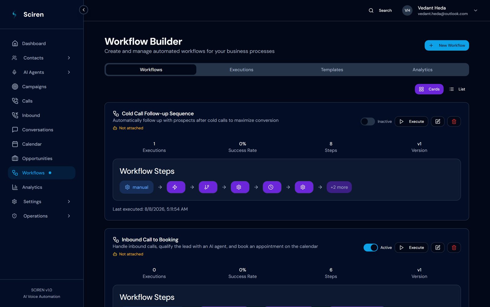
Task: Open the Calls page phone icon
Action: point(15,101)
